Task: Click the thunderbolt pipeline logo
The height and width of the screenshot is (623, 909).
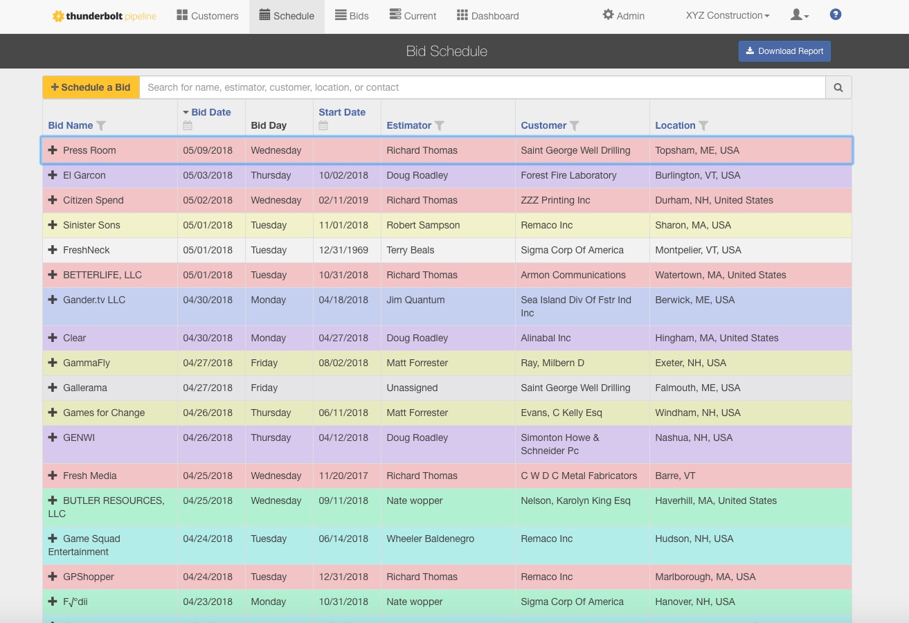Action: [105, 16]
